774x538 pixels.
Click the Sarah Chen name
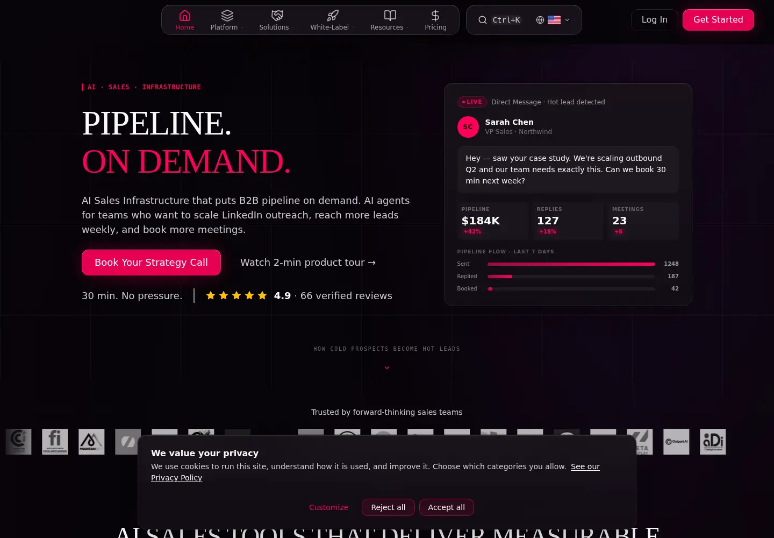point(509,122)
